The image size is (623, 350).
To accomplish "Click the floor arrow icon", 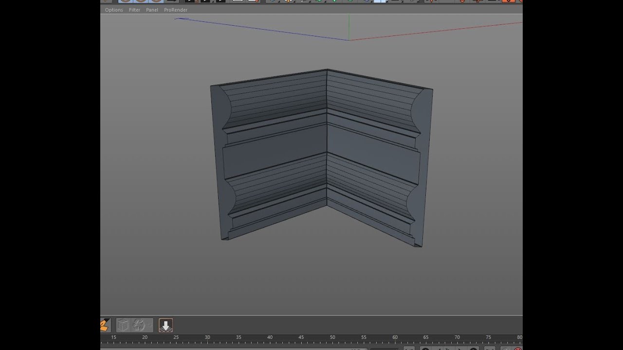I will click(x=166, y=325).
